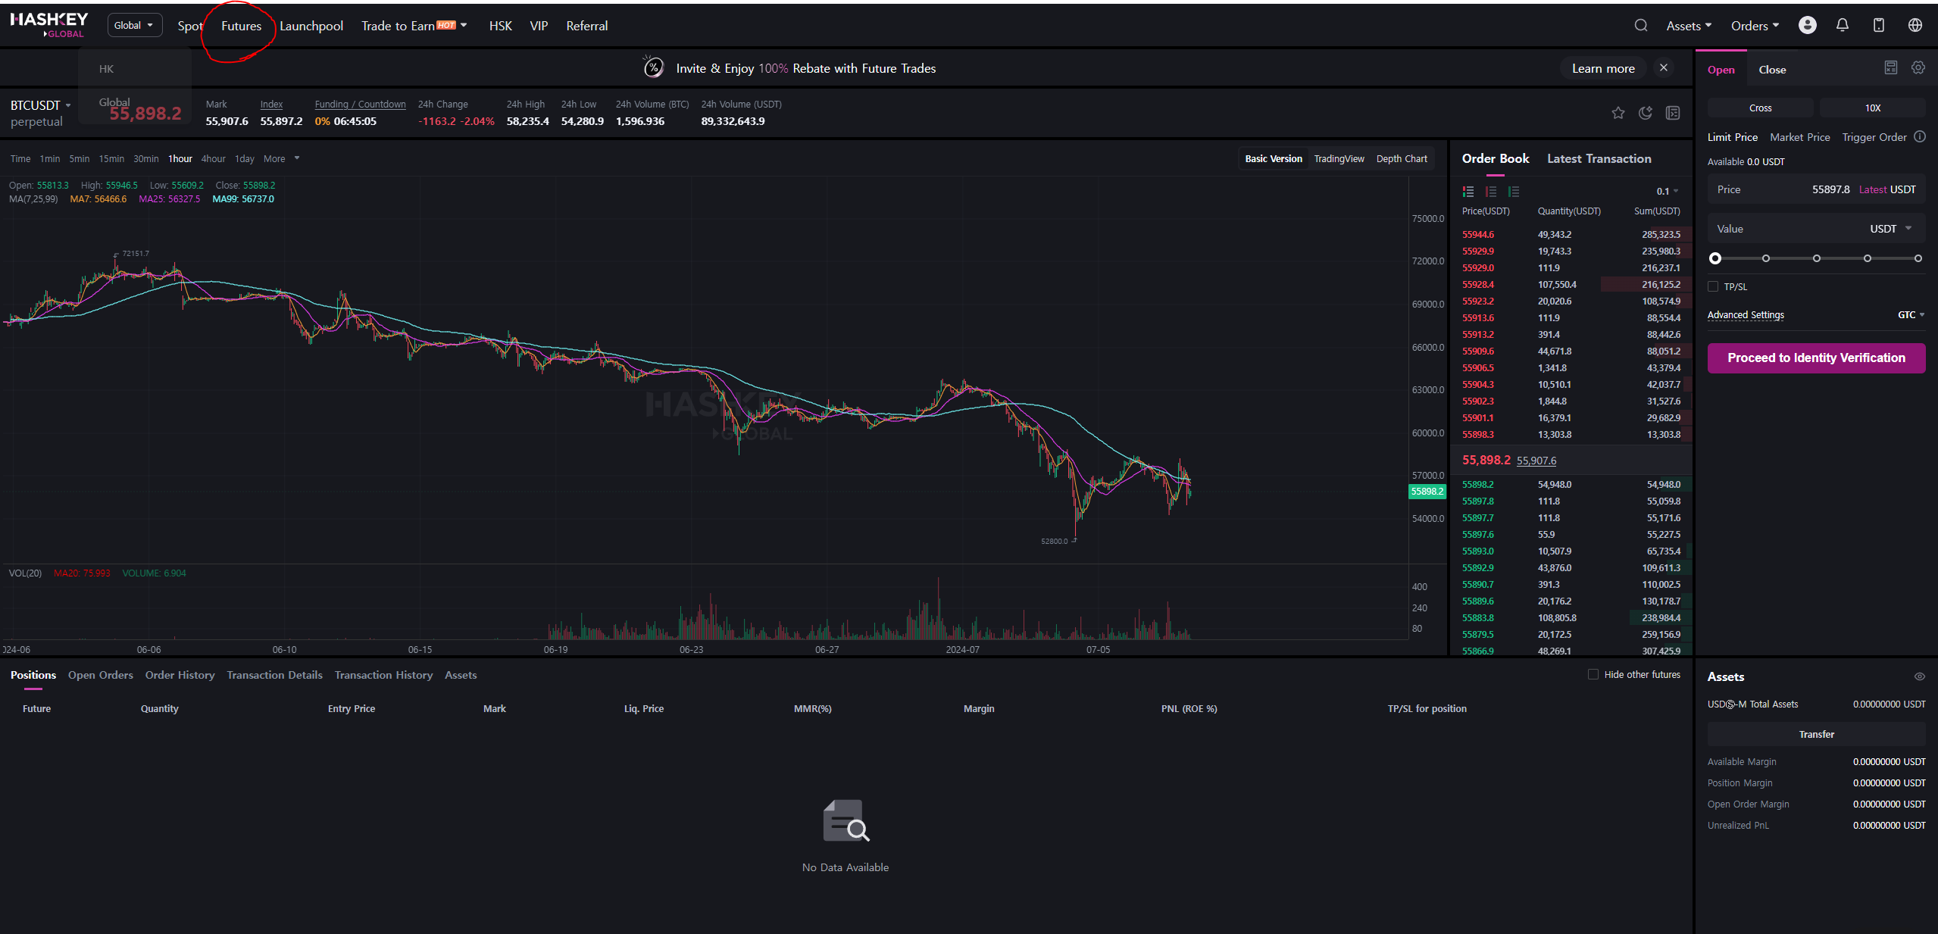The height and width of the screenshot is (934, 1938).
Task: Click the mobile app download icon
Action: coord(1879,25)
